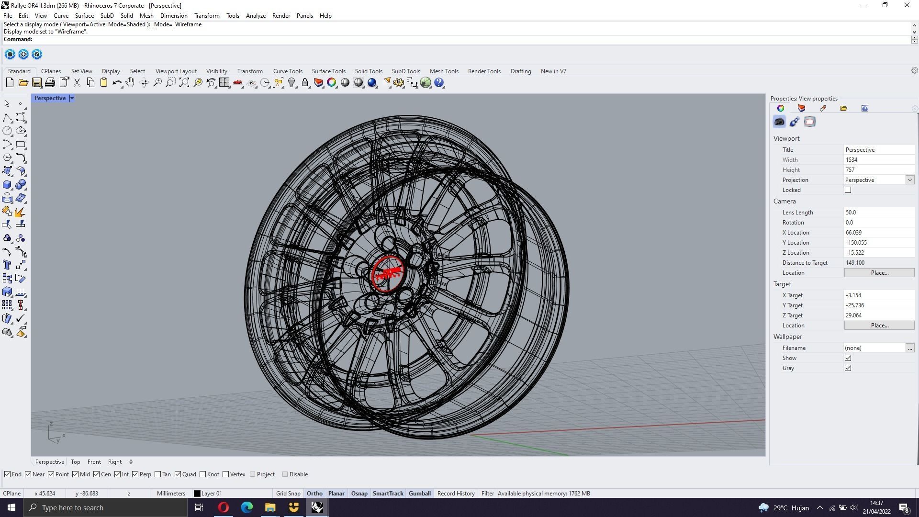This screenshot has width=919, height=517.
Task: Click the Undo arrow icon
Action: [117, 83]
